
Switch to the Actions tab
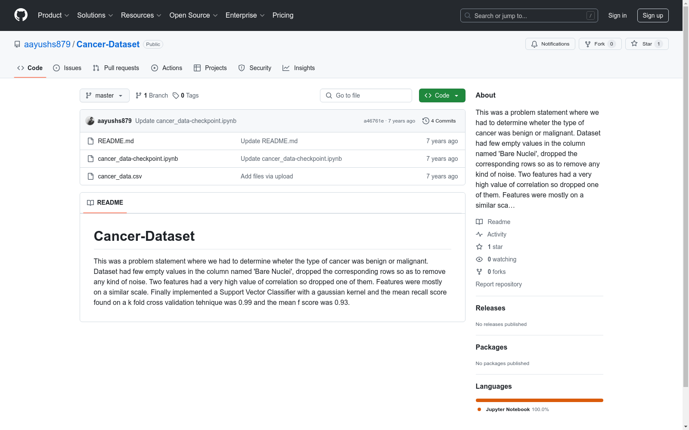pyautogui.click(x=167, y=68)
